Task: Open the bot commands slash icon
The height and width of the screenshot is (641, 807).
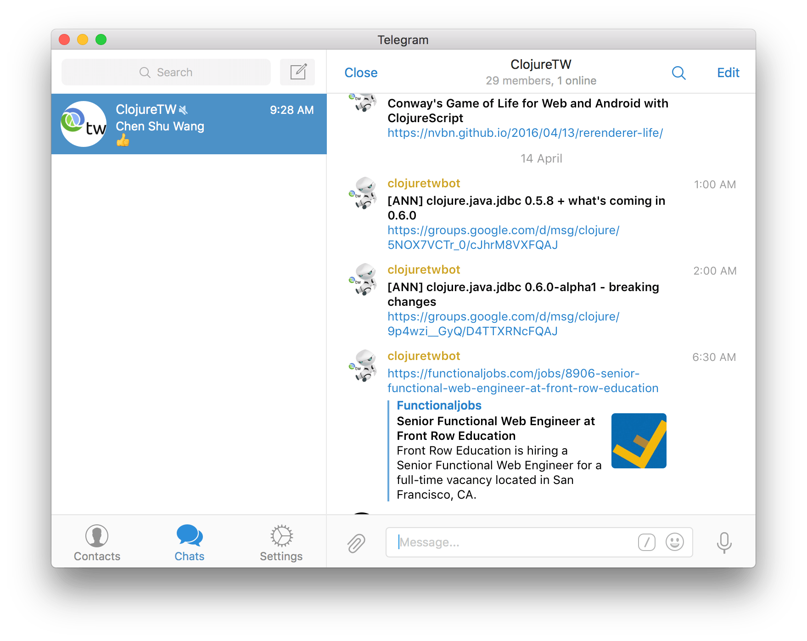Action: (646, 542)
